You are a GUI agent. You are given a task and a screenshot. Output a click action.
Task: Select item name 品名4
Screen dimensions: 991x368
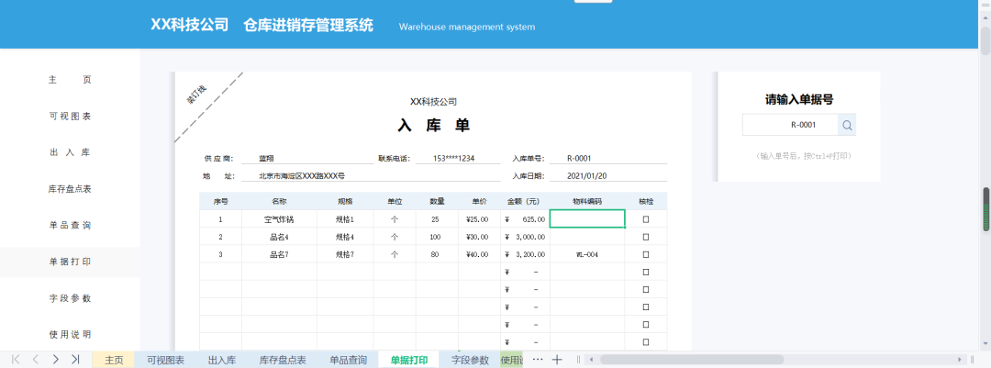point(279,237)
